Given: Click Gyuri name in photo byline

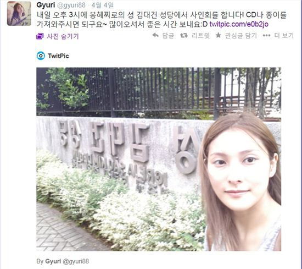Looking at the screenshot, I should tap(53, 261).
